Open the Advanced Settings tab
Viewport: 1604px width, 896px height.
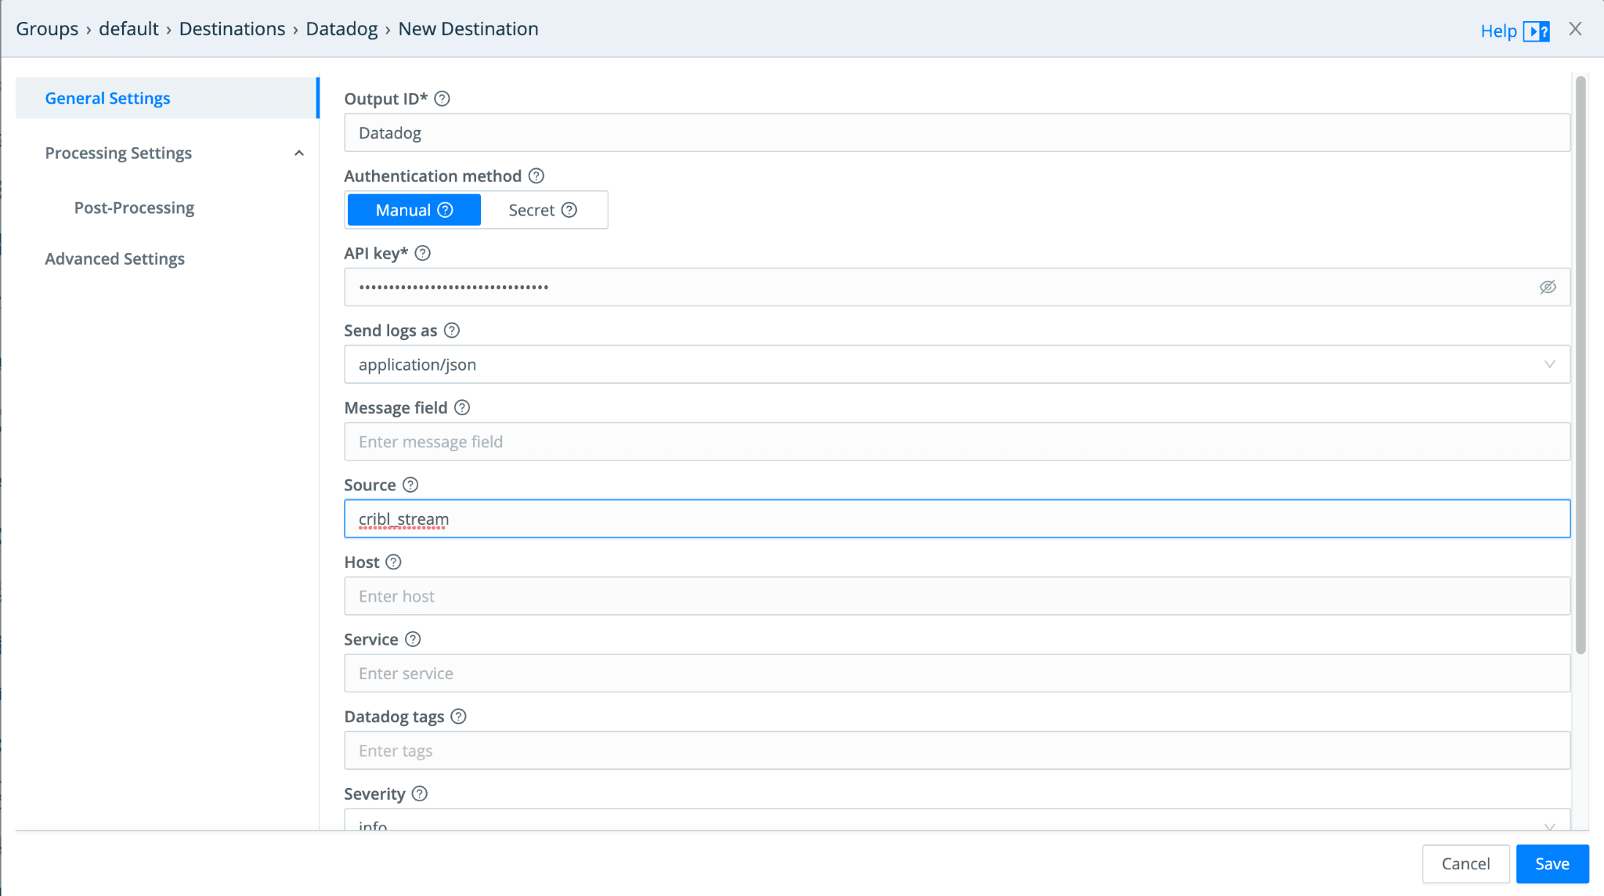pyautogui.click(x=114, y=258)
